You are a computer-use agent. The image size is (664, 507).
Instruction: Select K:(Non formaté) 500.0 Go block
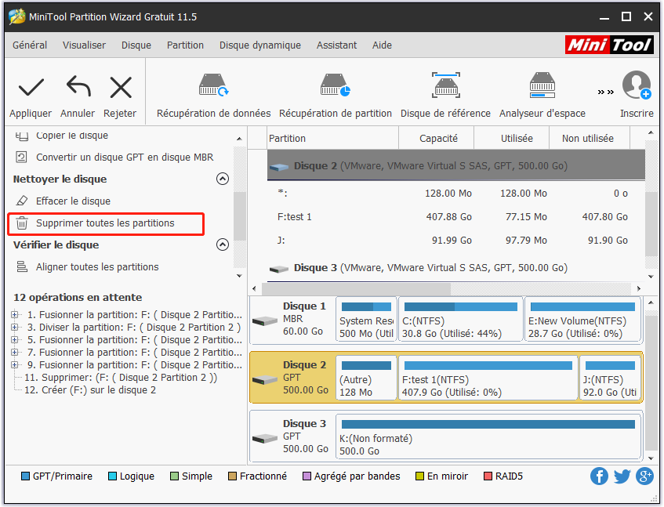coord(488,436)
